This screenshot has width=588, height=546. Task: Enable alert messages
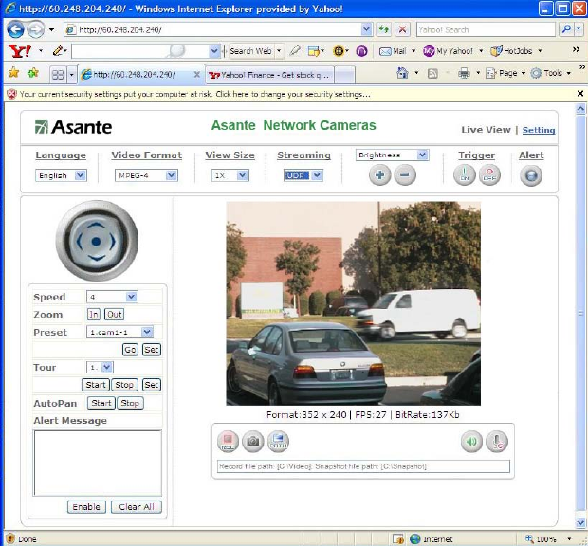[x=86, y=507]
